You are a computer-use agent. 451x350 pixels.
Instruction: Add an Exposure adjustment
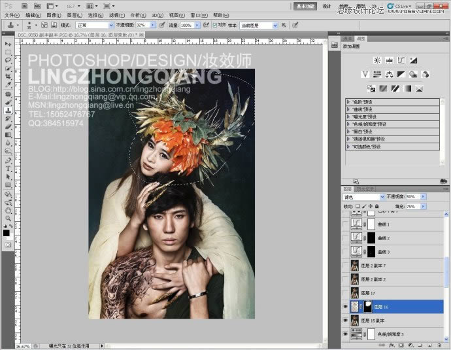pyautogui.click(x=413, y=60)
